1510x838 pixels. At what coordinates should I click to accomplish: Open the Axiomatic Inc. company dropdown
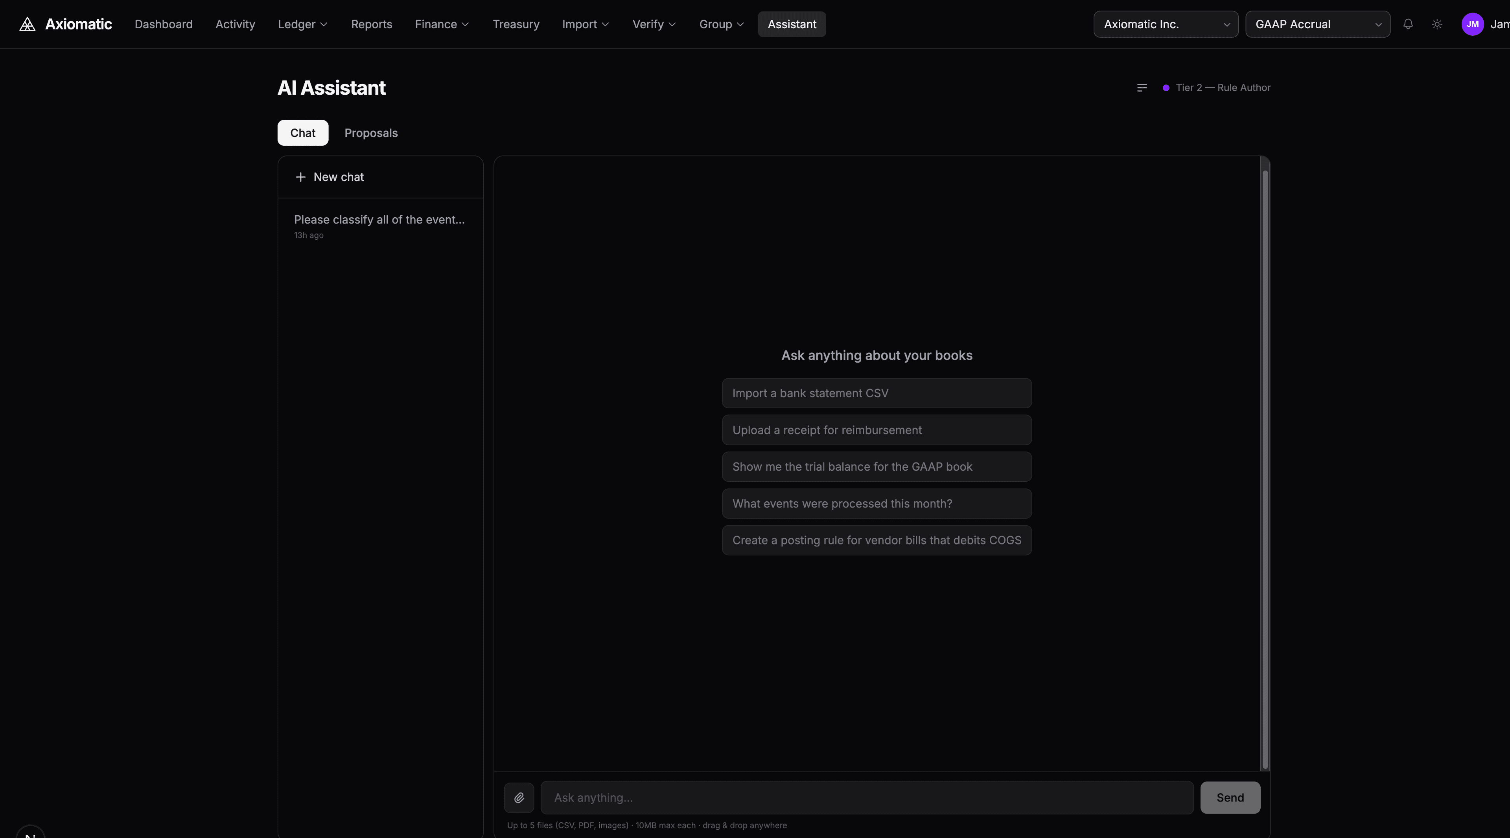click(1165, 24)
